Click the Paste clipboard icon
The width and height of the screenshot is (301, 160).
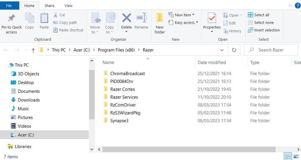[44, 18]
